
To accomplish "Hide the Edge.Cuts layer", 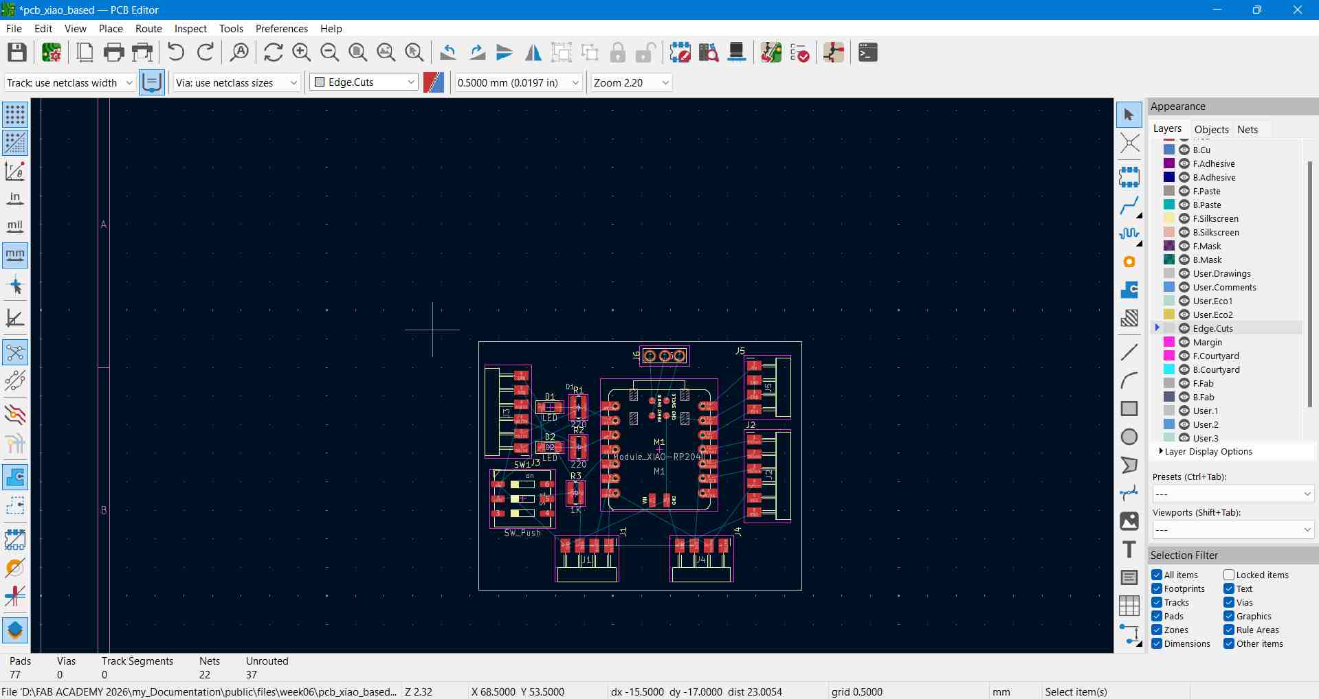I will [1184, 328].
